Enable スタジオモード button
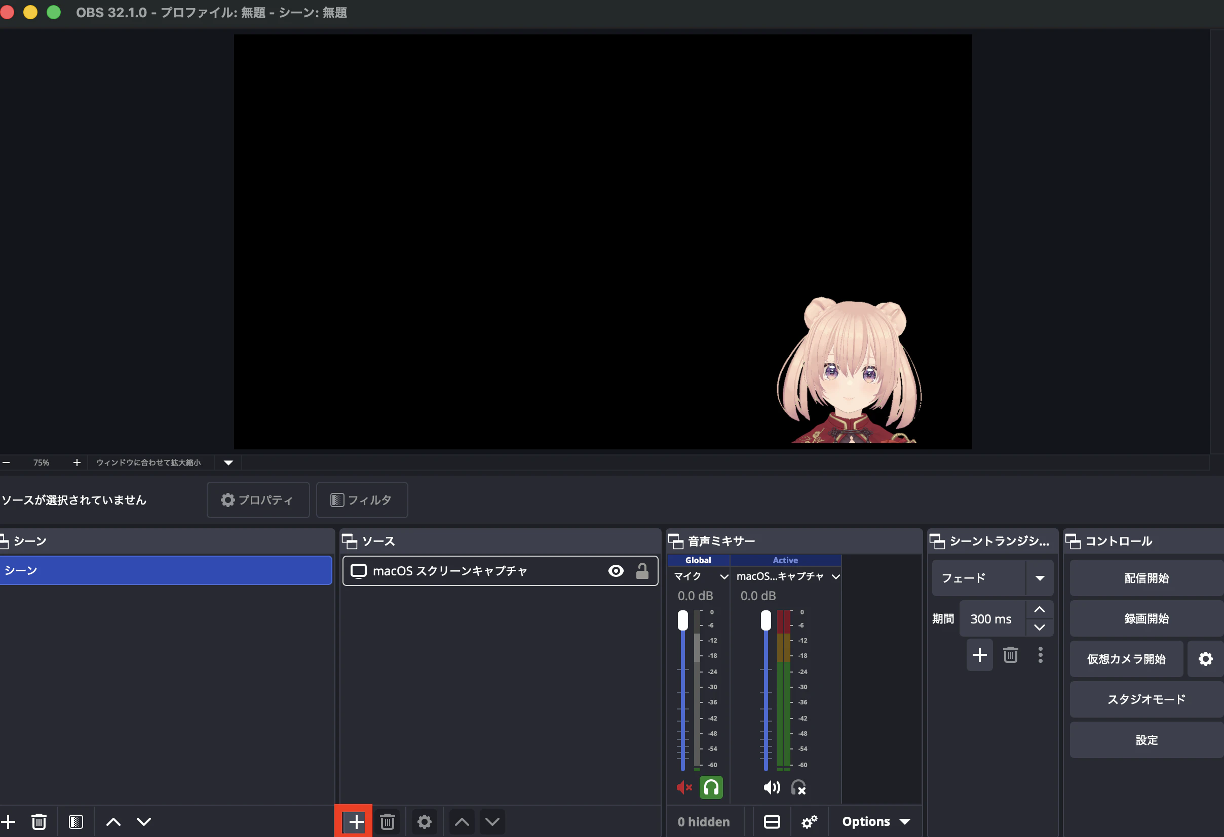Screen dimensions: 1224x837 (1146, 699)
